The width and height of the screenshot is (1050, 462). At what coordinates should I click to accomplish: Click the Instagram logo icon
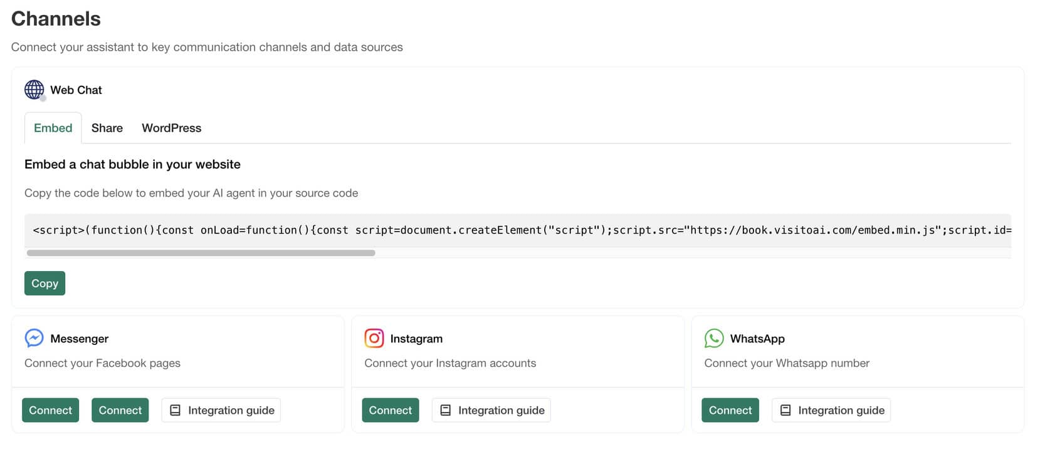374,338
